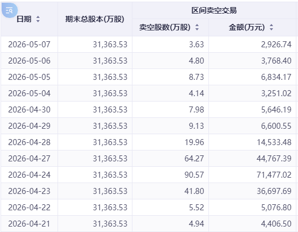Click the 2026-04-30 row date
Image resolution: width=298 pixels, height=232 pixels.
(29, 110)
